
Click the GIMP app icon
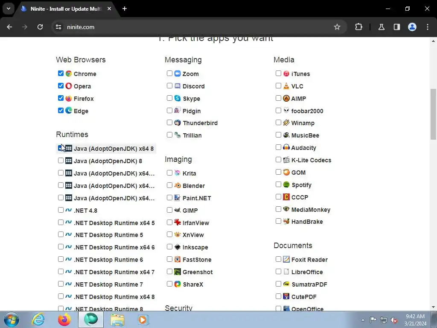coord(178,210)
